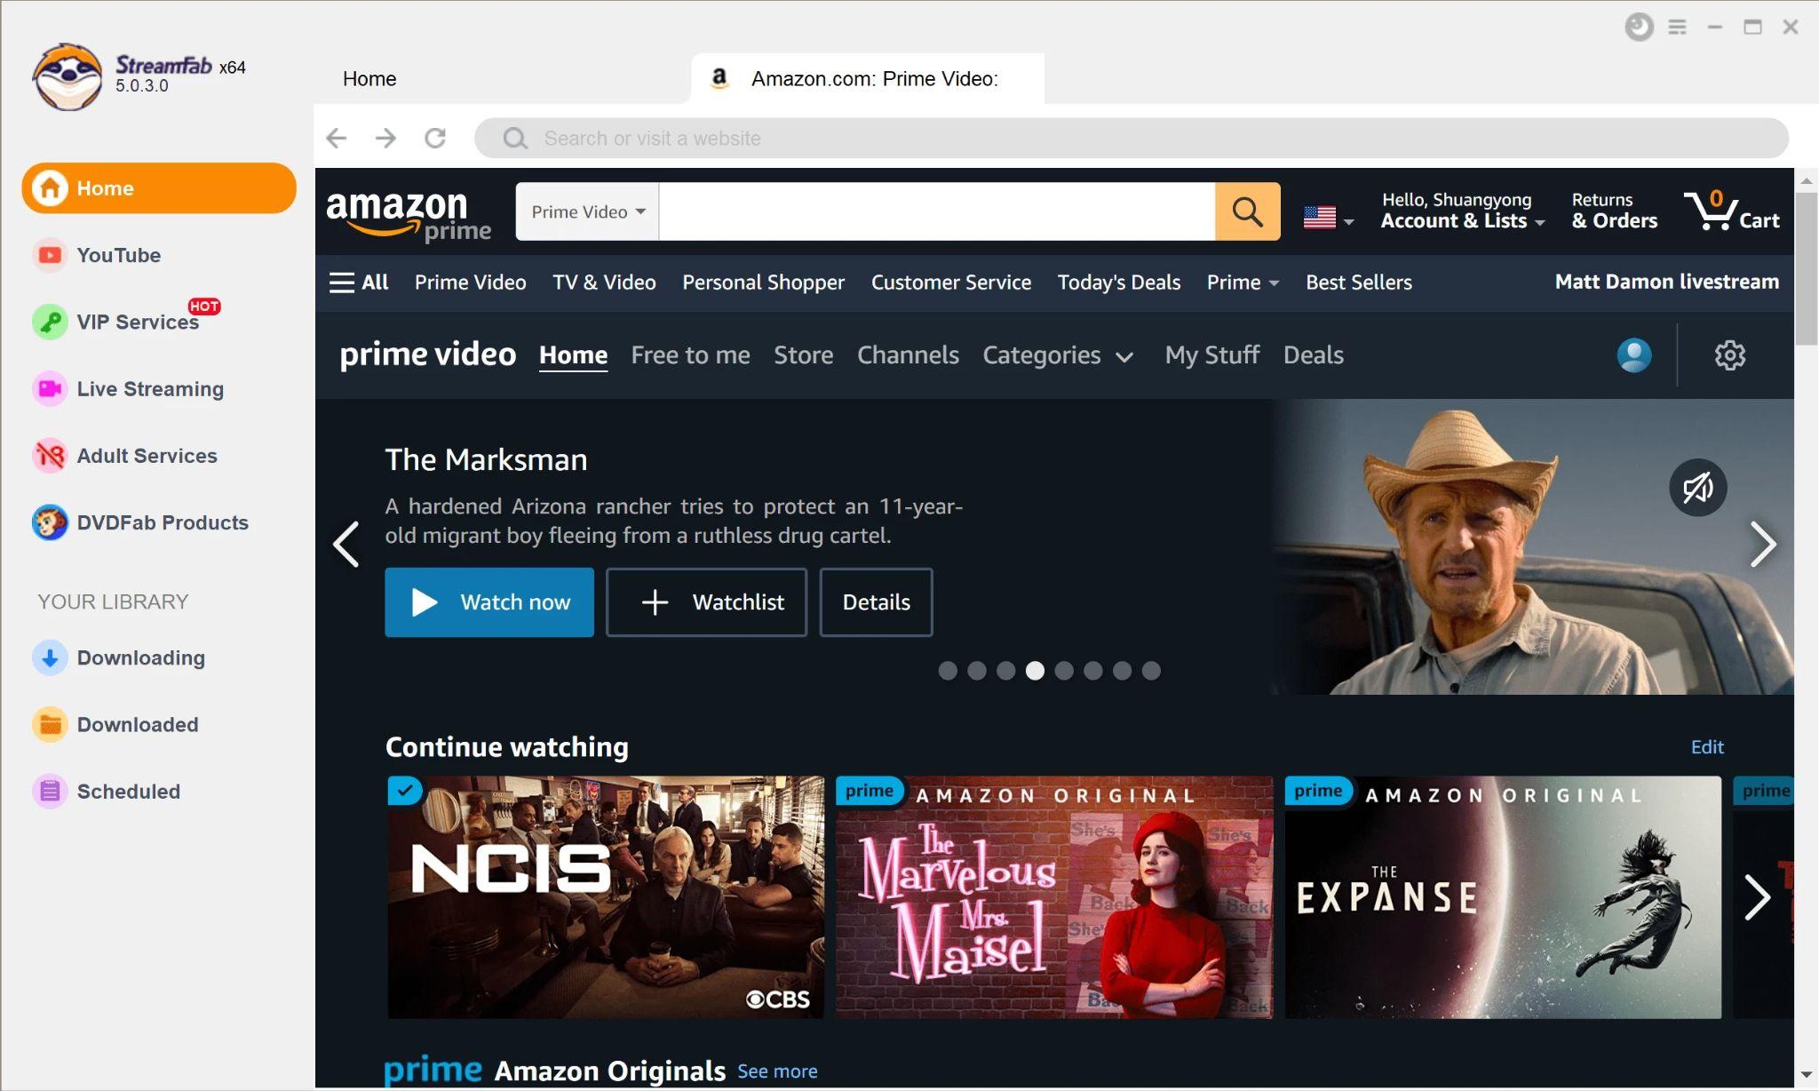Click the Watch now button for The Marksman
Screen dimensions: 1819x1091
489,601
